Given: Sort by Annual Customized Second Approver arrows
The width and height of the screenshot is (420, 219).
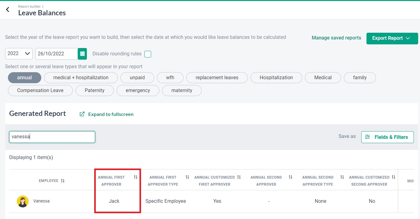Looking at the screenshot, I should (394, 177).
